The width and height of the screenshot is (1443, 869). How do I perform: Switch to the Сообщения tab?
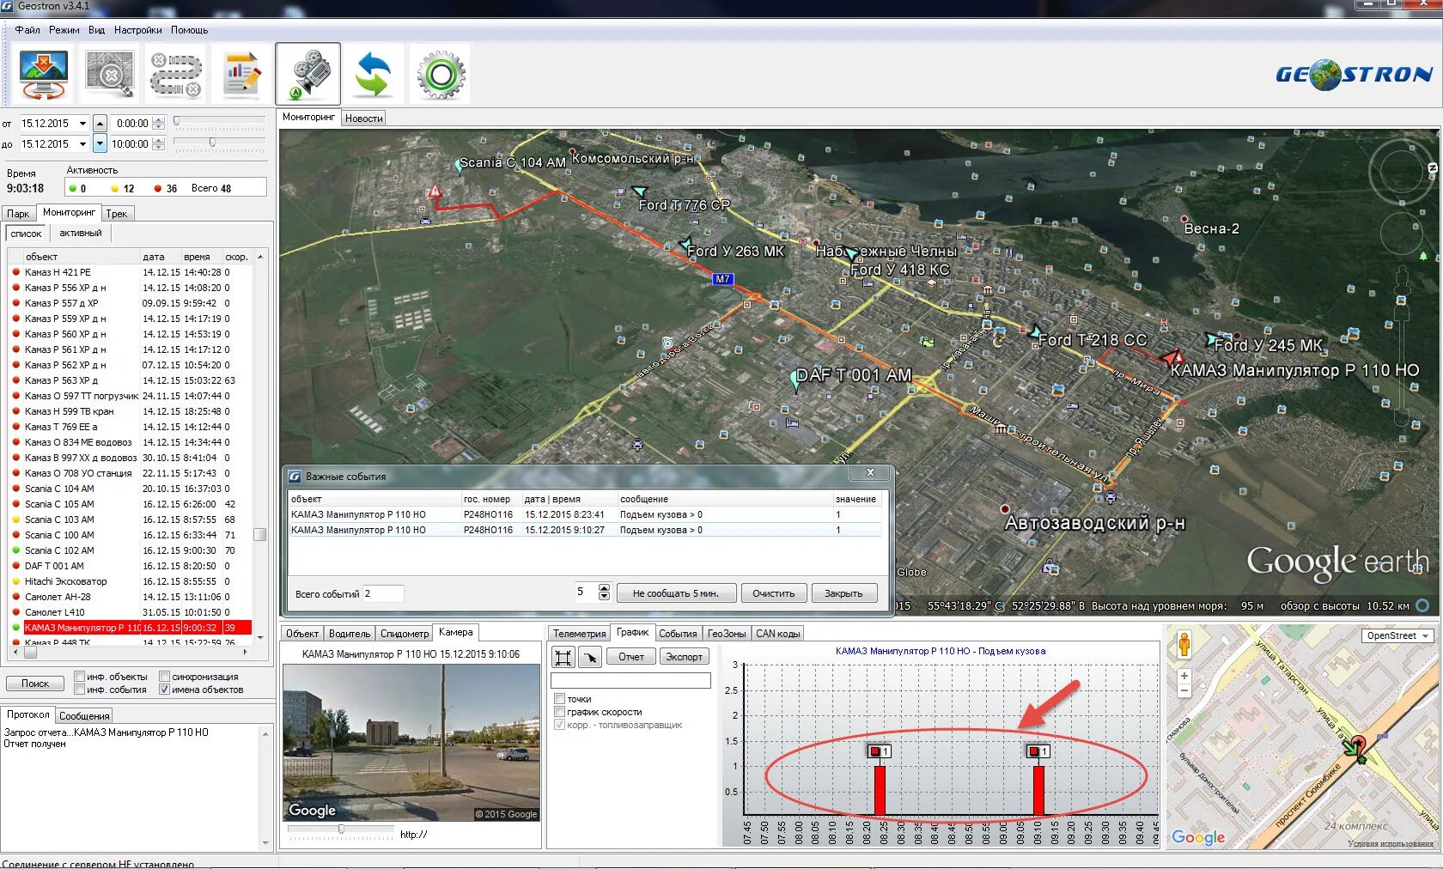coord(84,716)
